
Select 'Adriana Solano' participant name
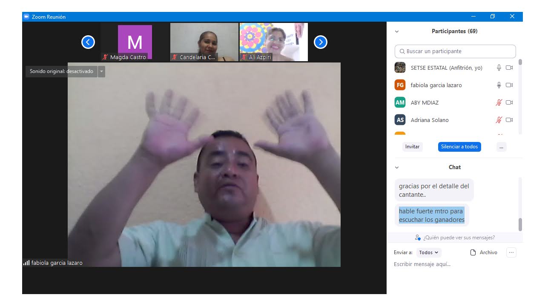pyautogui.click(x=430, y=120)
